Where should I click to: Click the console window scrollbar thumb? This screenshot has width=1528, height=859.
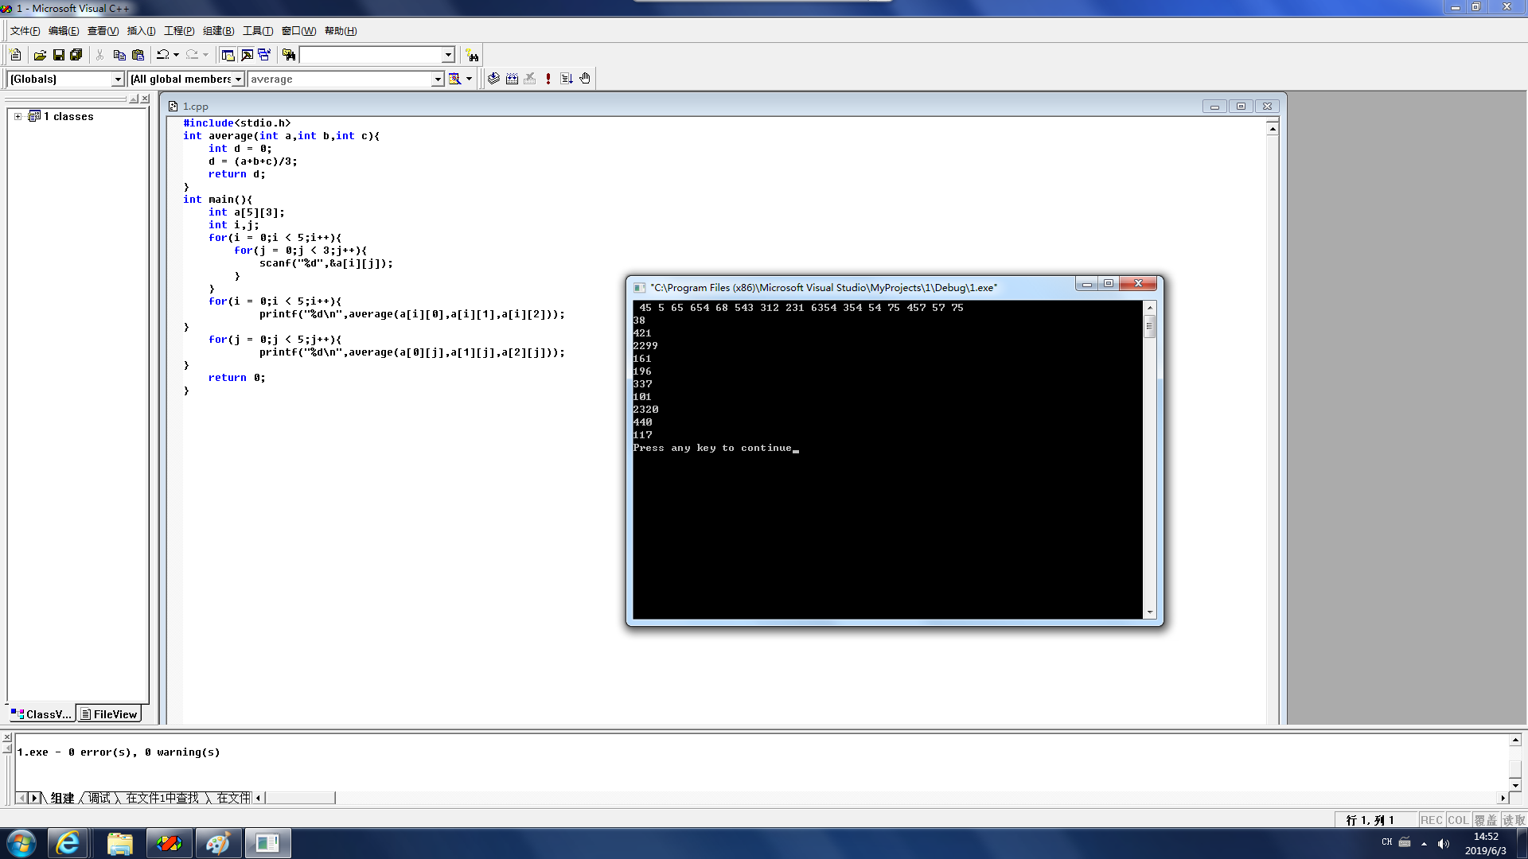[x=1149, y=326]
